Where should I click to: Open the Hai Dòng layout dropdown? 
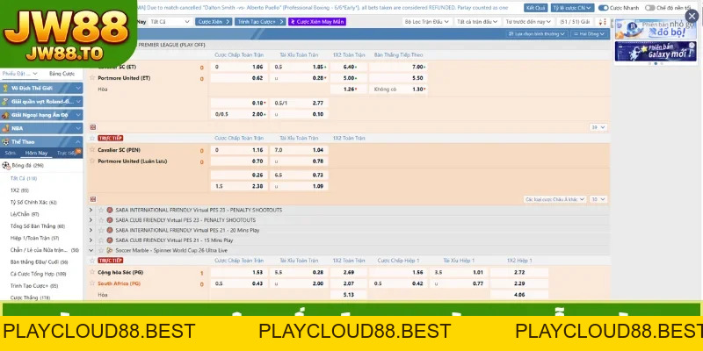click(589, 34)
